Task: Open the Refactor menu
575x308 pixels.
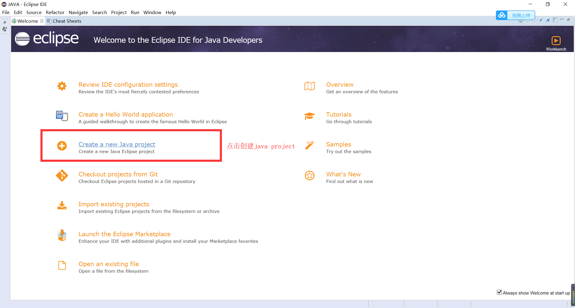Action: 55,12
